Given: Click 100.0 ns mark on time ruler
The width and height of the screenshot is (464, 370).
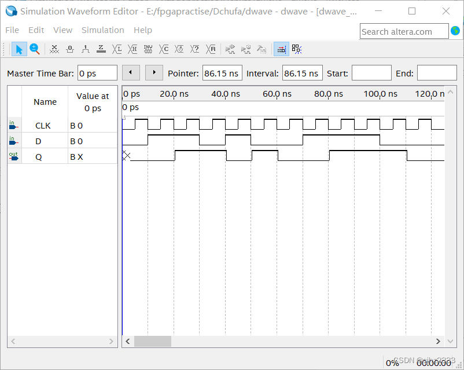Looking at the screenshot, I should (380, 94).
